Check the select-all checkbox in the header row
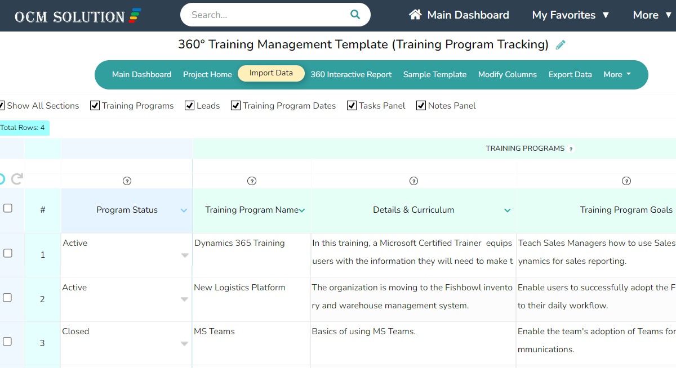 pyautogui.click(x=8, y=208)
